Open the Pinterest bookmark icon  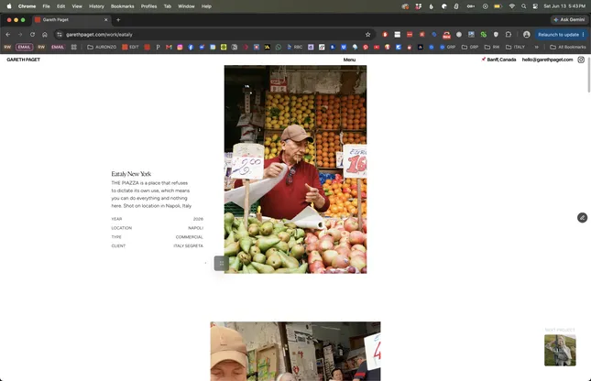366,47
